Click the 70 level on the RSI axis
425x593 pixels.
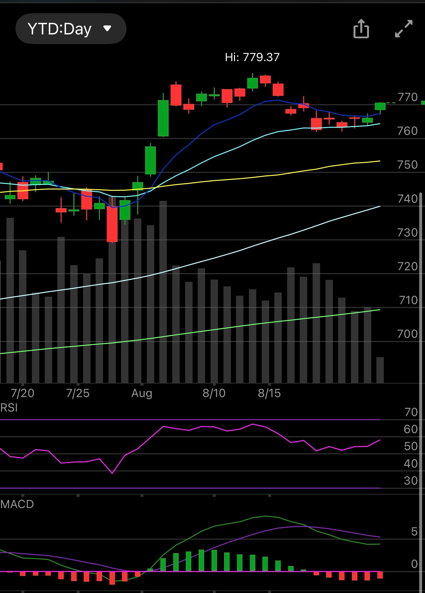[x=411, y=412]
